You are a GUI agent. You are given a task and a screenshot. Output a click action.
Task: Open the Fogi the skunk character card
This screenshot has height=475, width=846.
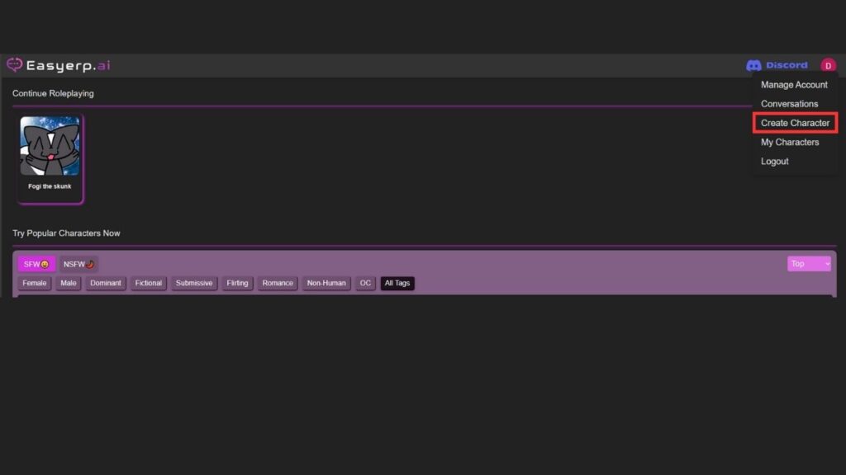pos(50,159)
